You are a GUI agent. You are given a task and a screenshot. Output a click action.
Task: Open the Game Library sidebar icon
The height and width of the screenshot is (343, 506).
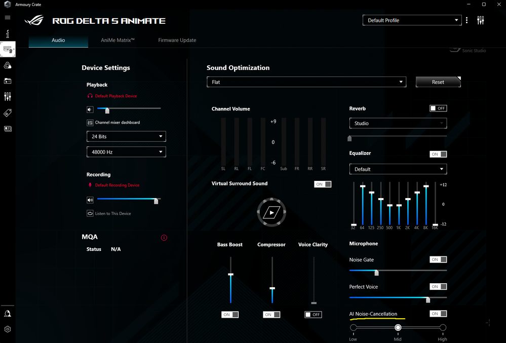click(x=8, y=81)
